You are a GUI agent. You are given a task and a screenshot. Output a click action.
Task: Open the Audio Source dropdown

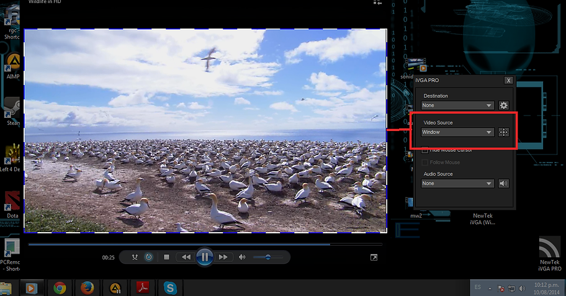click(457, 184)
